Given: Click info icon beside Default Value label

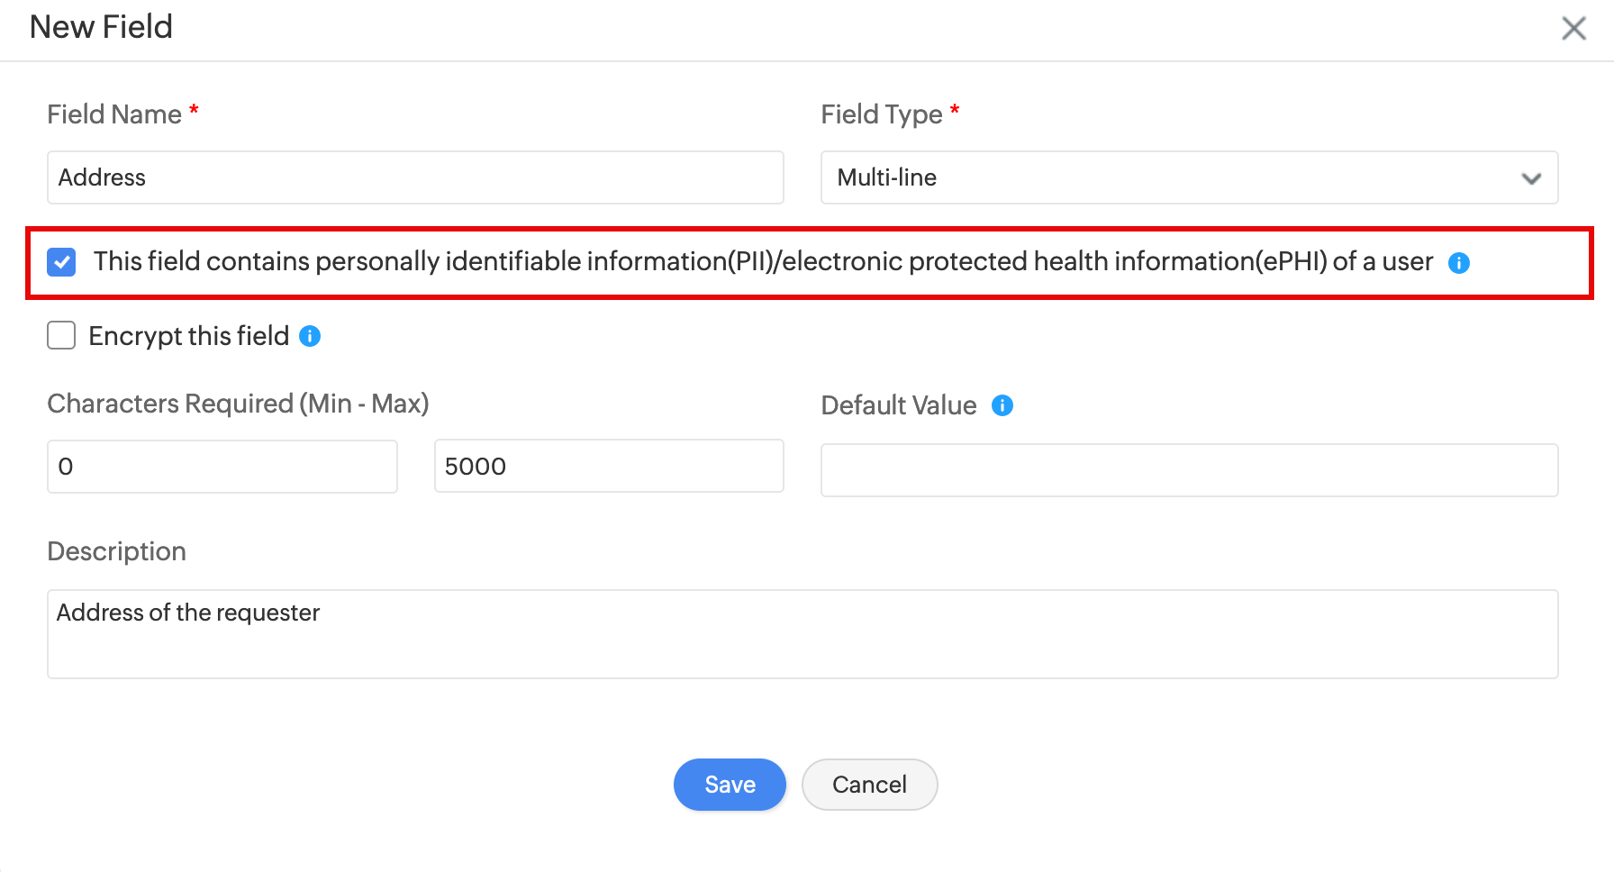Looking at the screenshot, I should tap(1002, 405).
